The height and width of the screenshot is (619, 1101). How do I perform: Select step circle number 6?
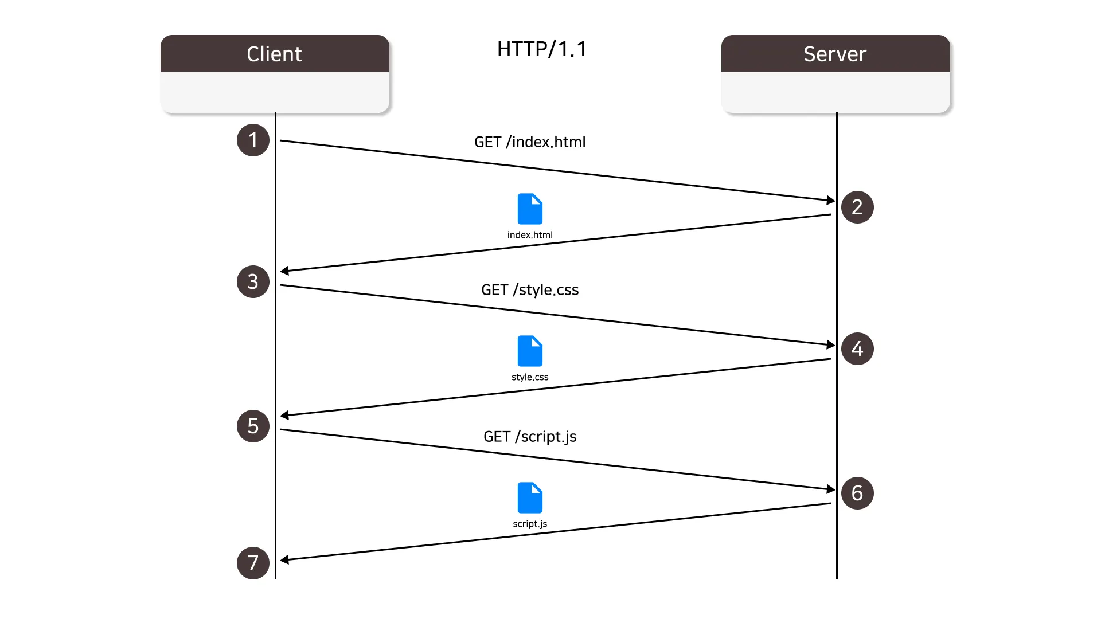pyautogui.click(x=857, y=493)
